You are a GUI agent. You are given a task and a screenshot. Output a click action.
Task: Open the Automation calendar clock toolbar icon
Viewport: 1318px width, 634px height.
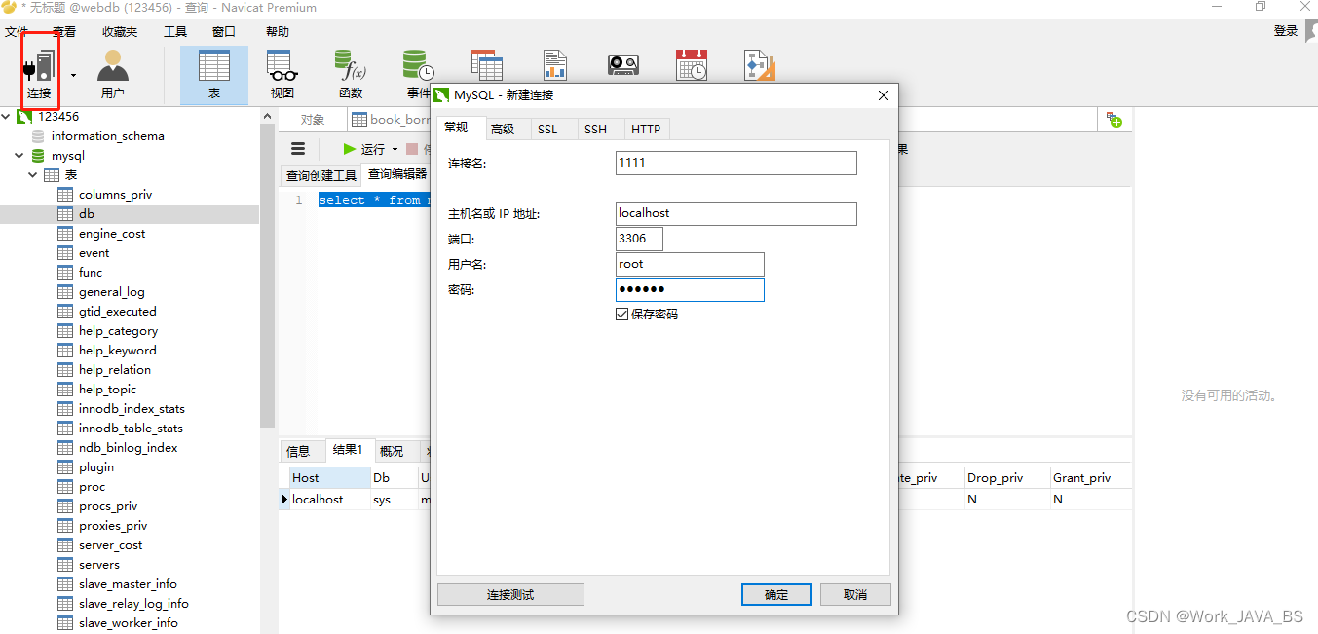coord(692,64)
